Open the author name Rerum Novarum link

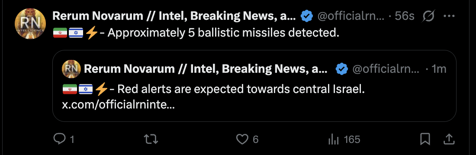(x=174, y=16)
